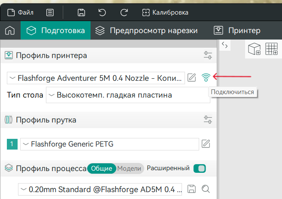Open printer profile settings sliders icon
This screenshot has height=199, width=282.
click(208, 55)
